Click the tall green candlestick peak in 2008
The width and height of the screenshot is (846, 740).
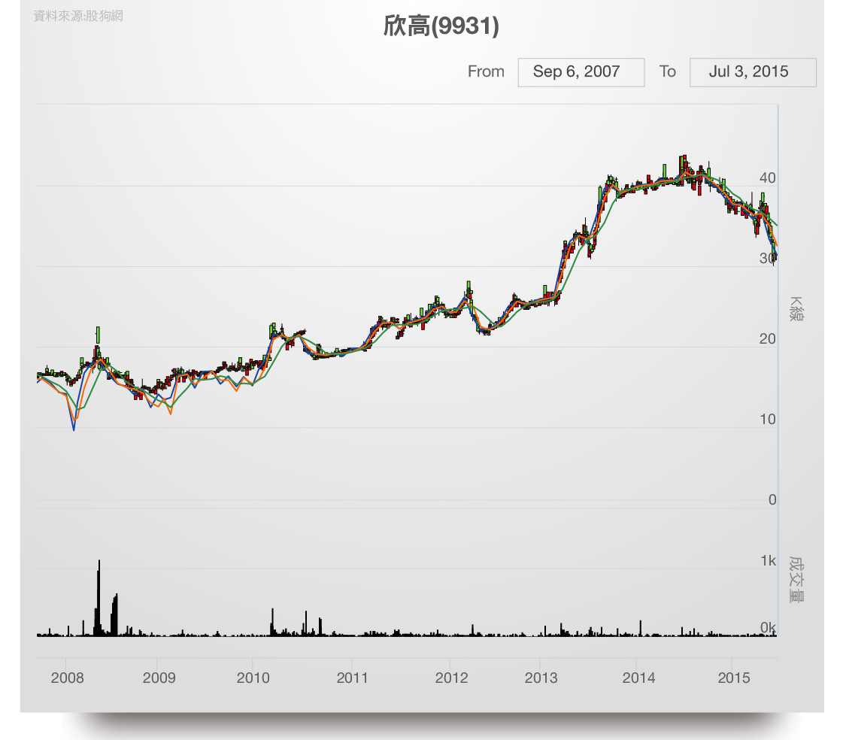98,335
